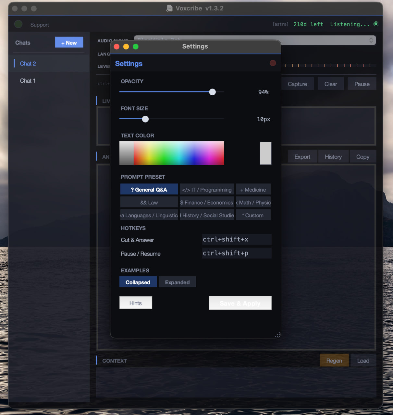Set examples to Collapsed
The height and width of the screenshot is (415, 393).
pos(138,282)
